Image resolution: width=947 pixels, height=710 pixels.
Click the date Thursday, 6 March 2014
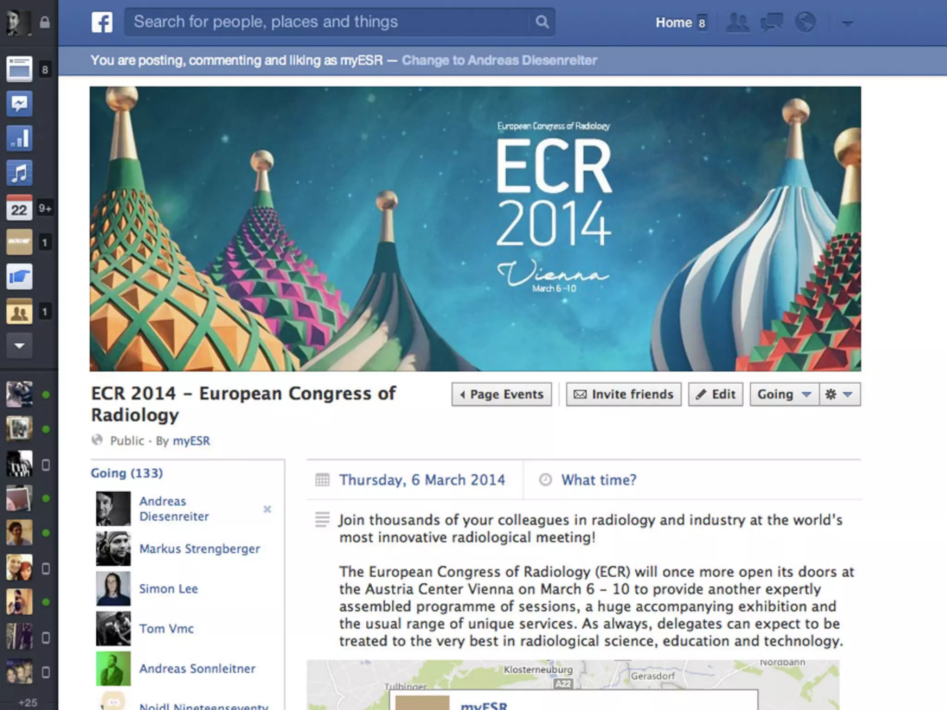coord(422,480)
